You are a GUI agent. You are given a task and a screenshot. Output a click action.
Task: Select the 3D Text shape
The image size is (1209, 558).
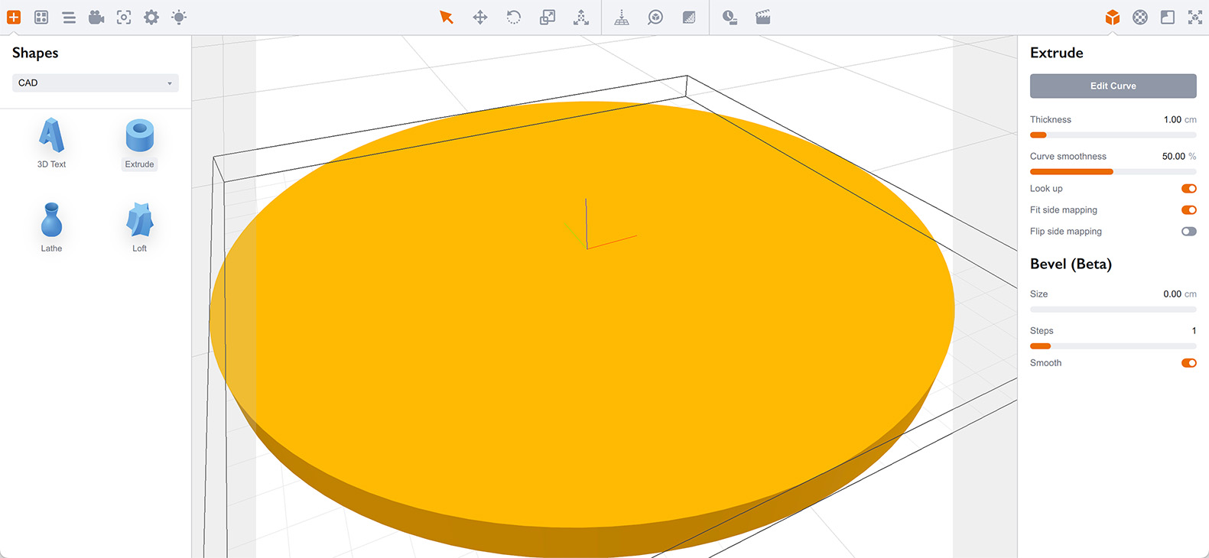51,143
